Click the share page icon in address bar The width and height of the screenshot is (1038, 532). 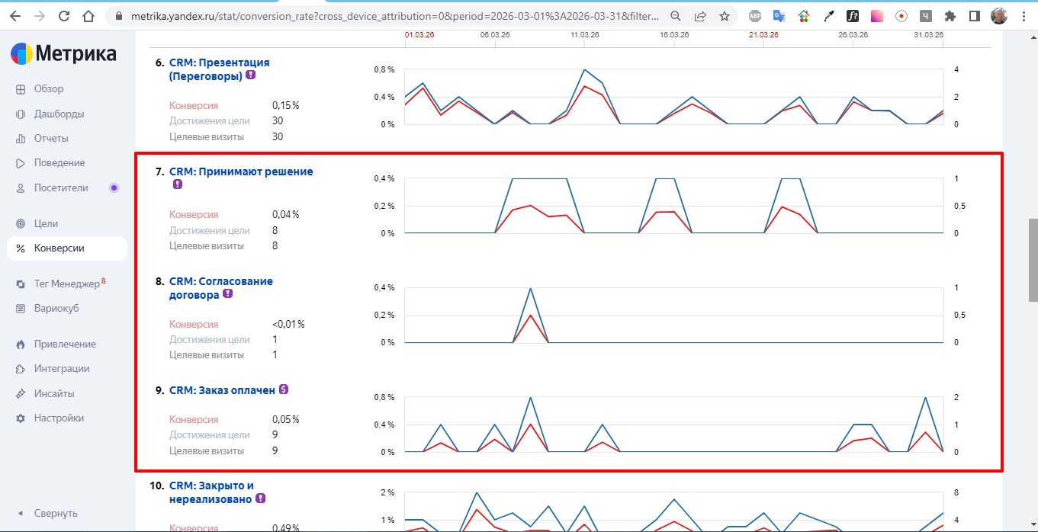tap(700, 15)
